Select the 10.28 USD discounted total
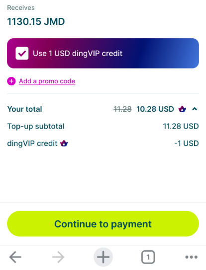206x270 pixels. tap(155, 109)
